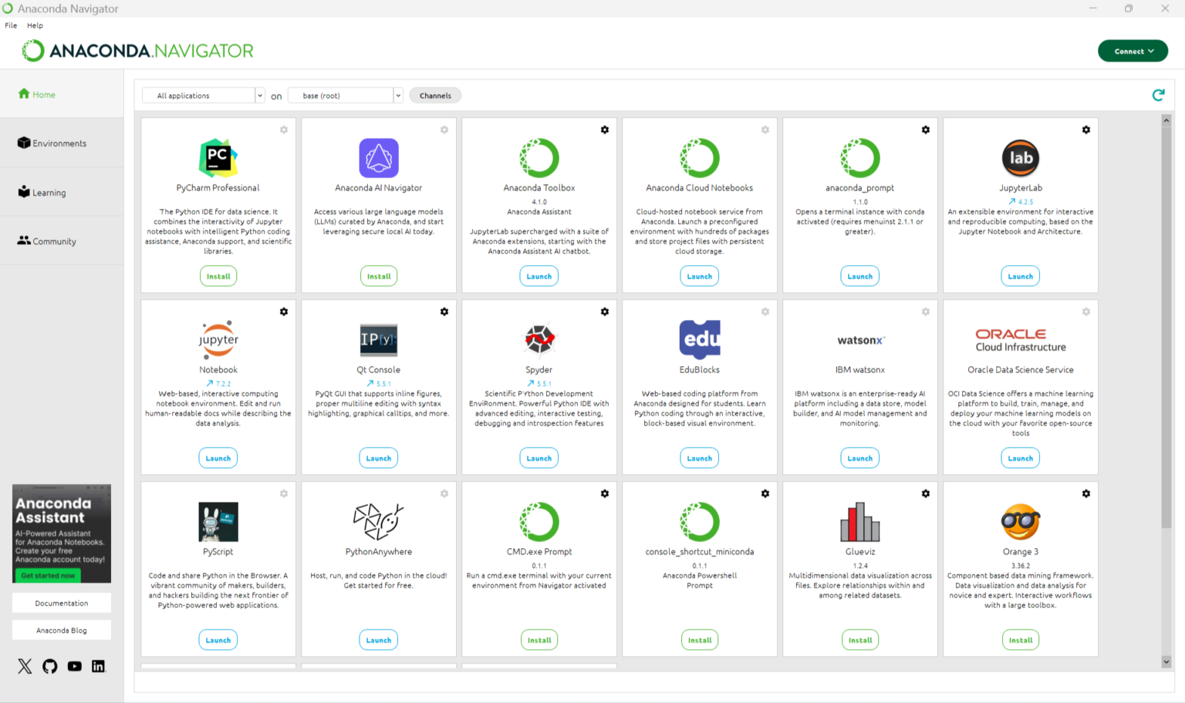Open the Environments section
This screenshot has height=703, width=1185.
[59, 143]
